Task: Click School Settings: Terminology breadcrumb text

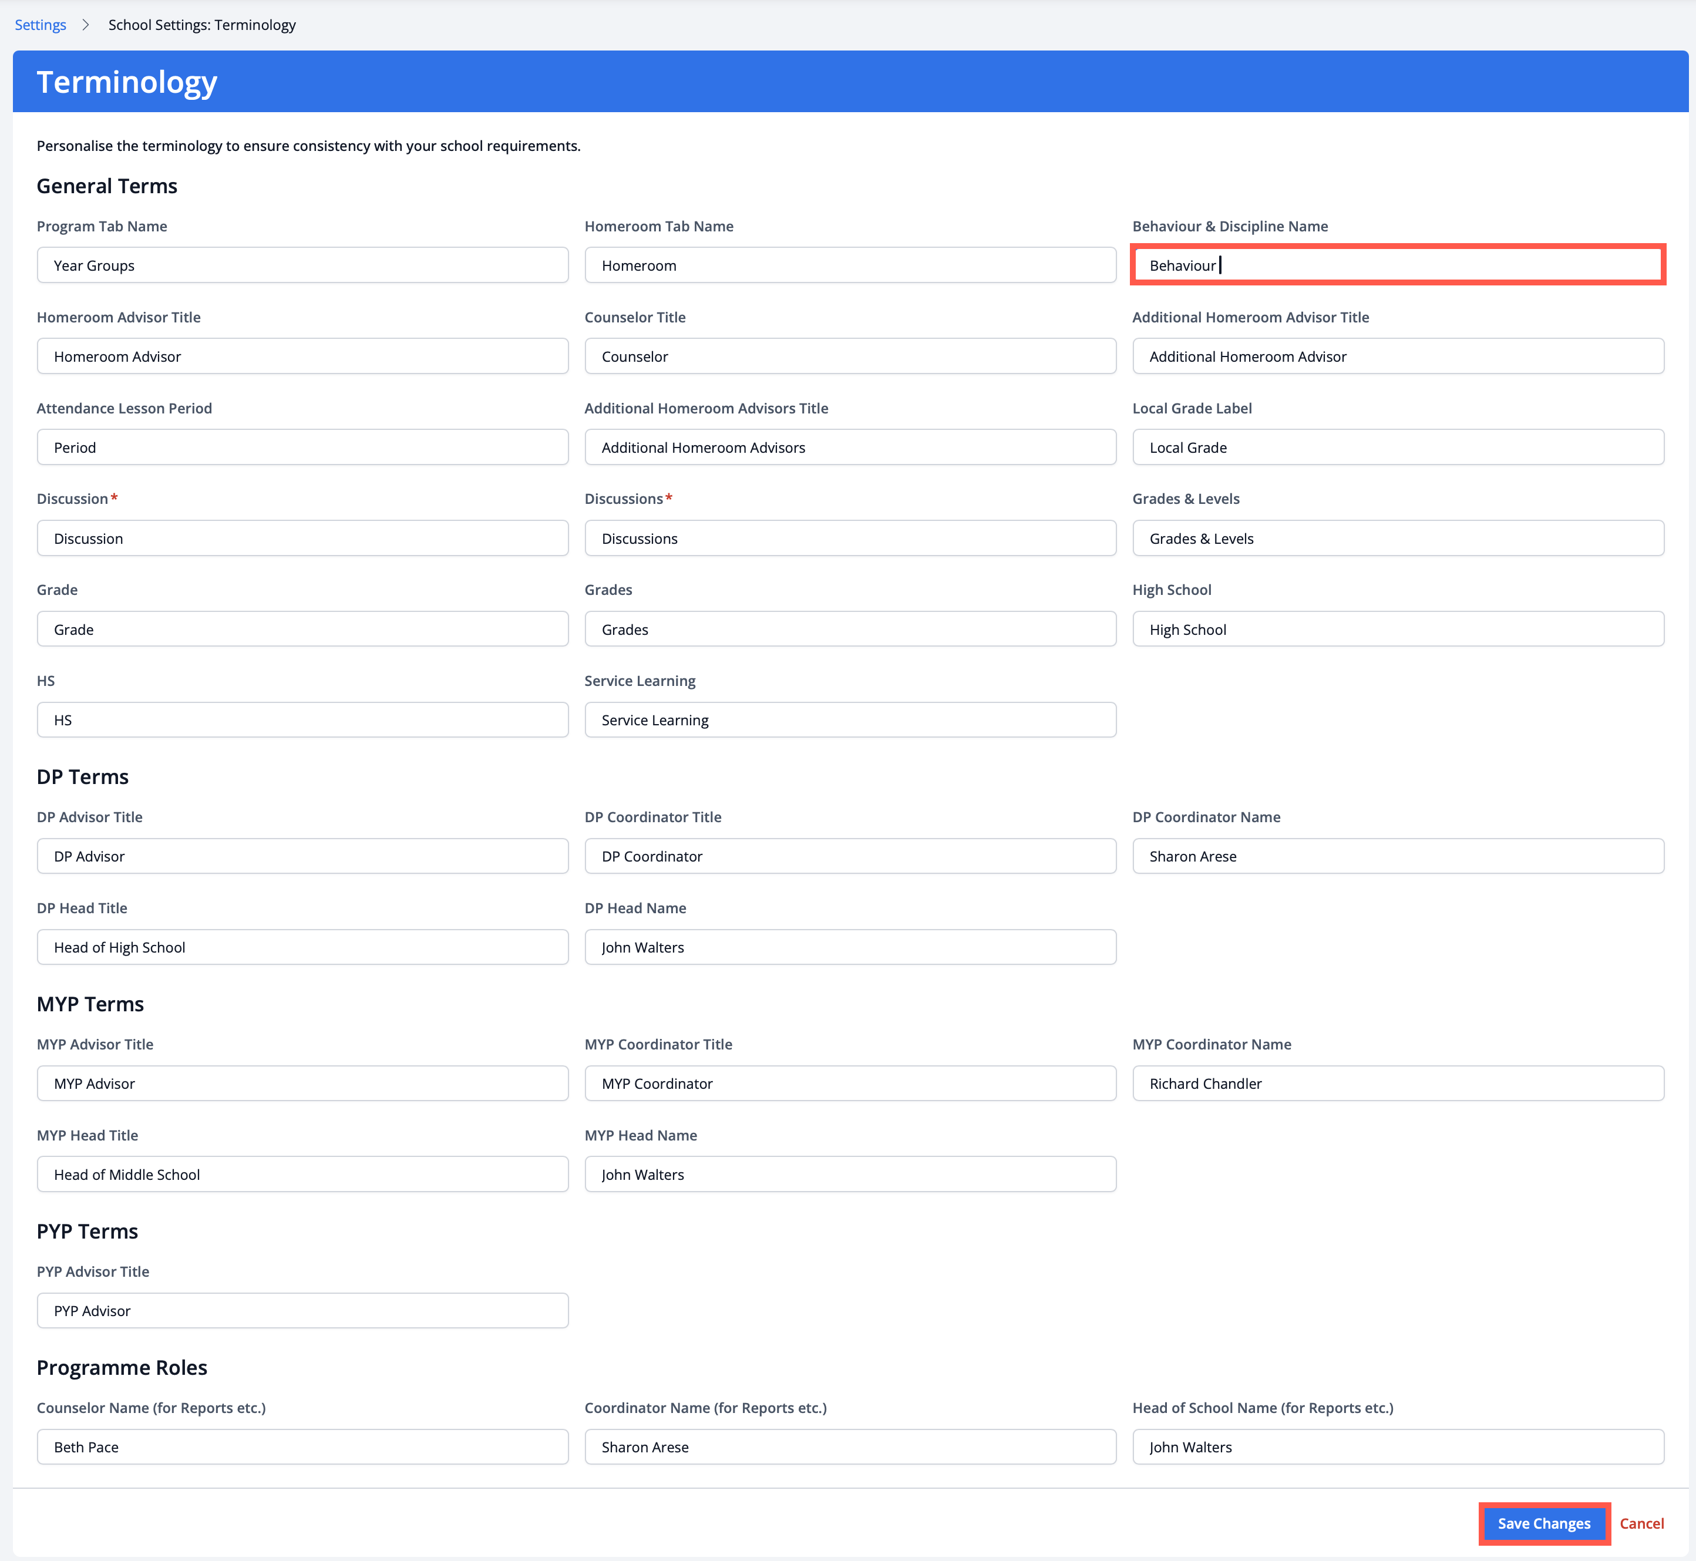Action: pyautogui.click(x=202, y=25)
